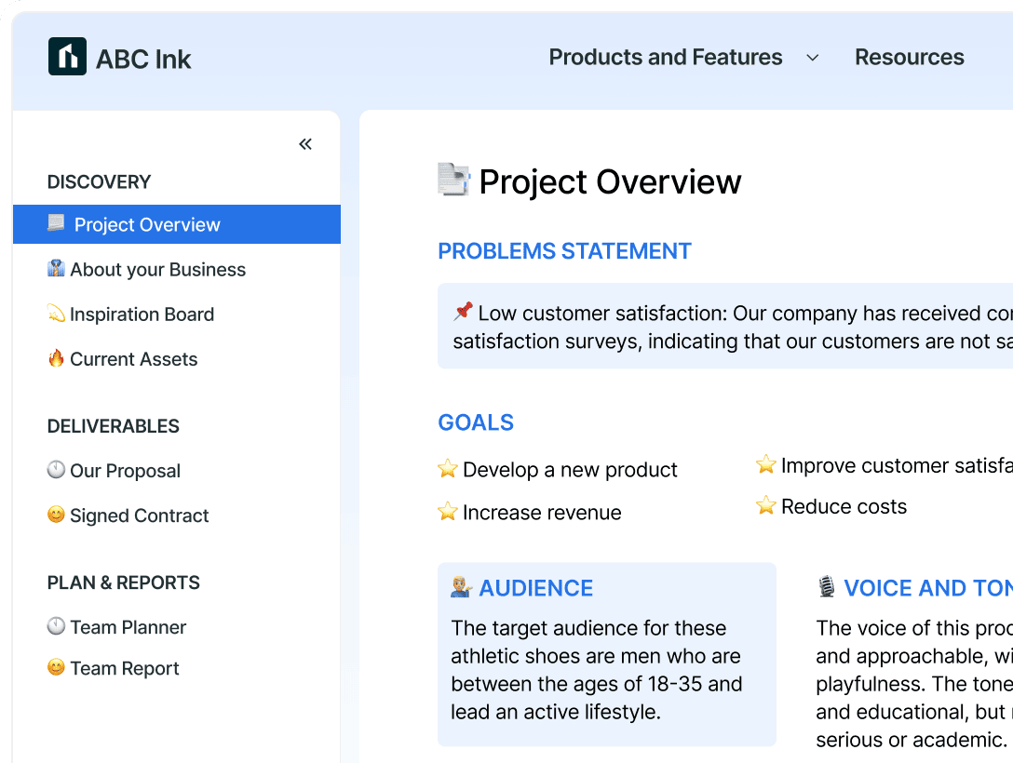Open the Resources menu

tap(910, 58)
